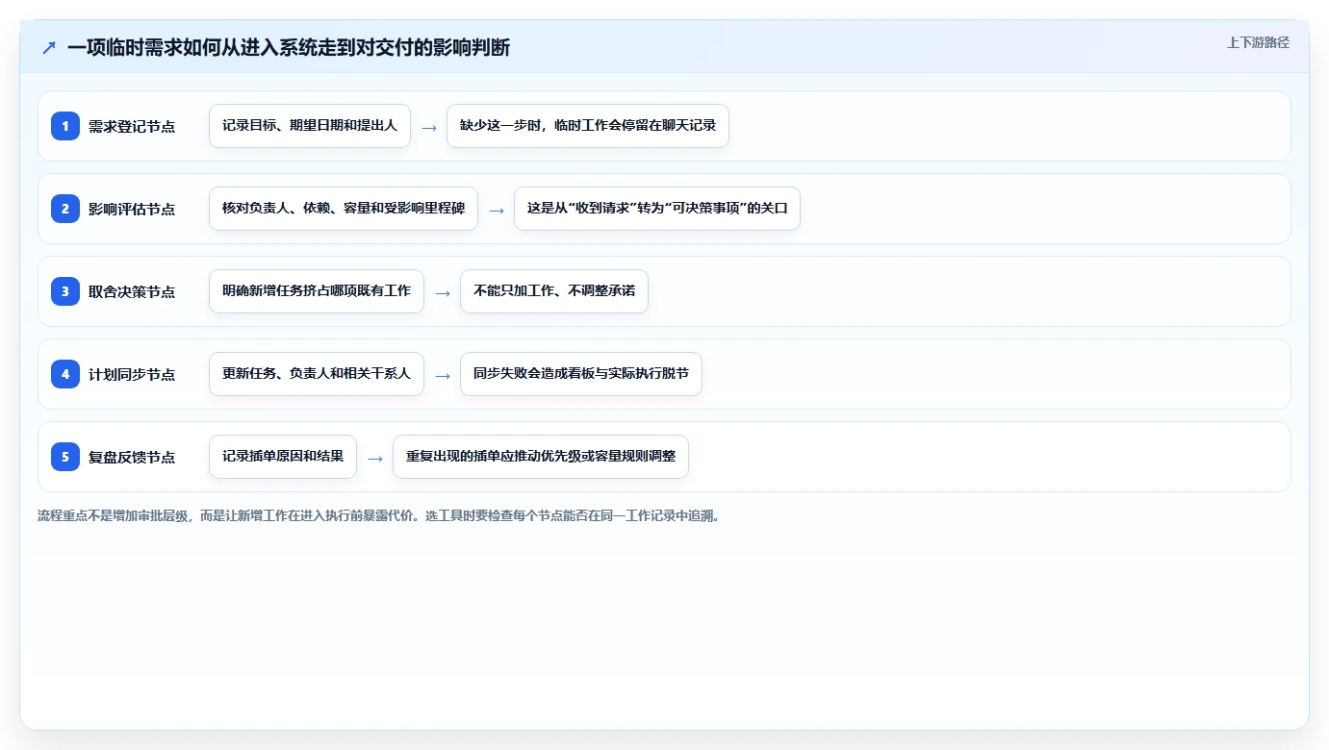This screenshot has width=1329, height=750.
Task: Click the title 一项临时需求如何从进入系统走到对交付的影响判断
Action: click(289, 47)
